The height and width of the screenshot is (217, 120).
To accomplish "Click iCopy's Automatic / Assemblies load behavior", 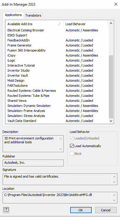I will click(82, 55).
